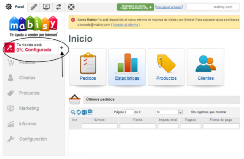The width and height of the screenshot is (244, 159).
Task: Click the mabisy.com domain field
Action: coord(212,7)
